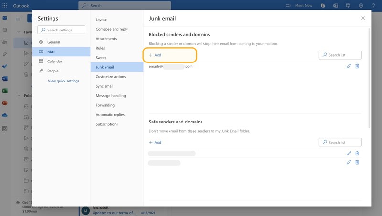Open the Help question mark icon
The width and height of the screenshot is (382, 216).
[373, 6]
